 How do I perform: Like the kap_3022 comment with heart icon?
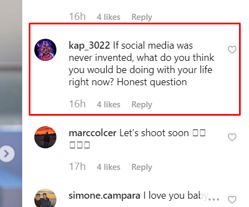tap(232, 50)
